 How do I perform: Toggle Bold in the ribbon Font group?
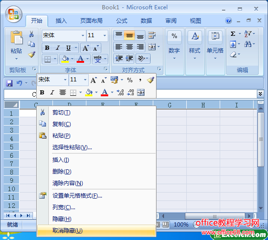coord(47,48)
